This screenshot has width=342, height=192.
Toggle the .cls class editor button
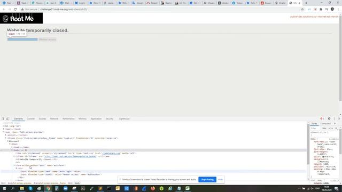331,128
